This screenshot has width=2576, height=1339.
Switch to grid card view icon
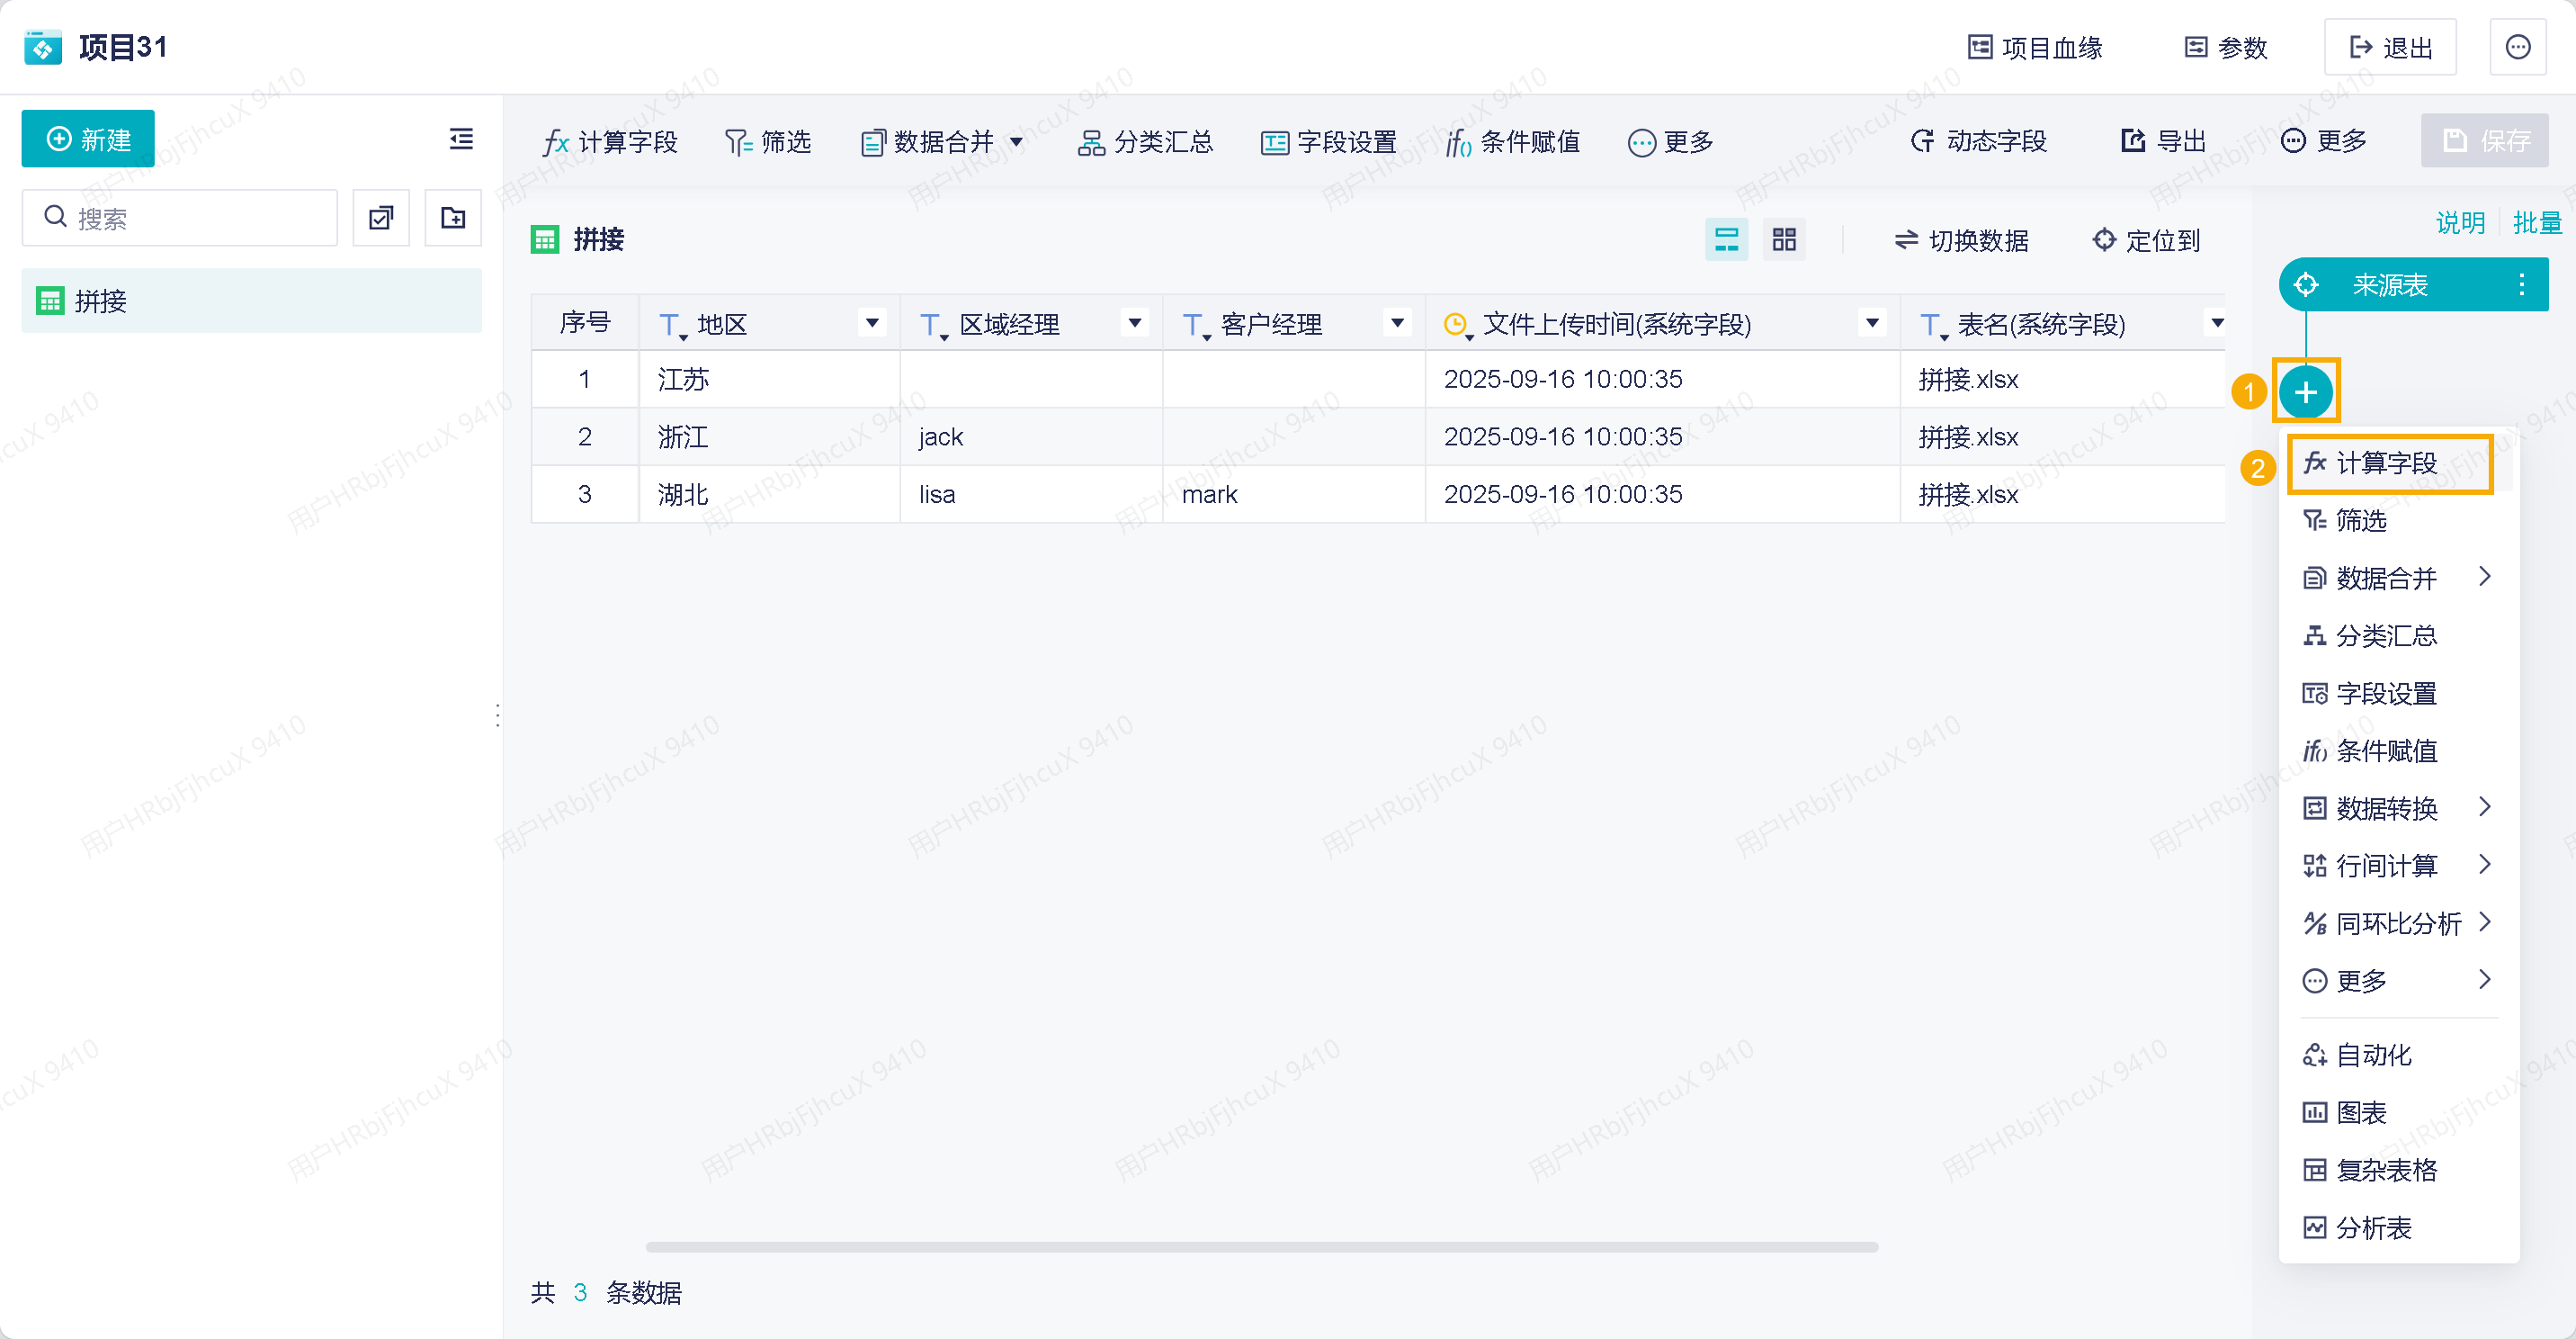[1784, 240]
